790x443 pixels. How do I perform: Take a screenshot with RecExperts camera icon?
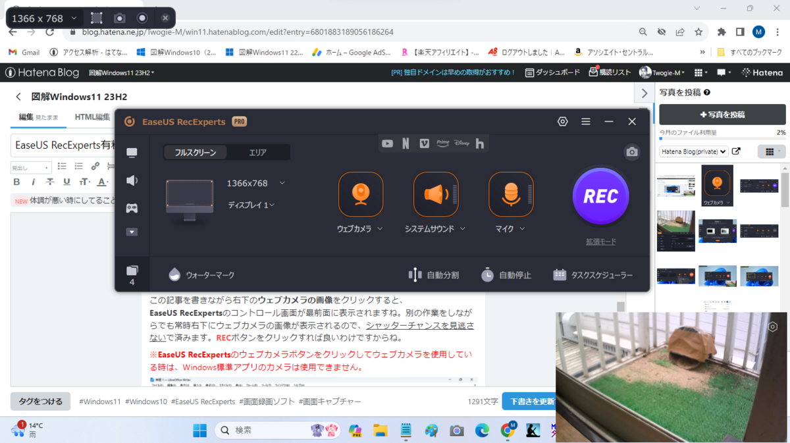pyautogui.click(x=632, y=152)
